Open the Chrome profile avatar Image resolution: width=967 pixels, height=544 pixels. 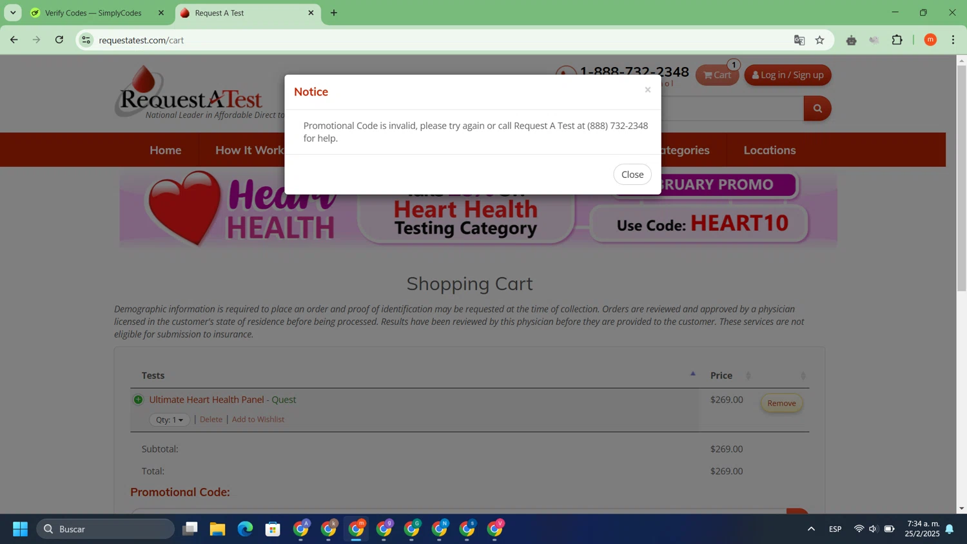930,40
